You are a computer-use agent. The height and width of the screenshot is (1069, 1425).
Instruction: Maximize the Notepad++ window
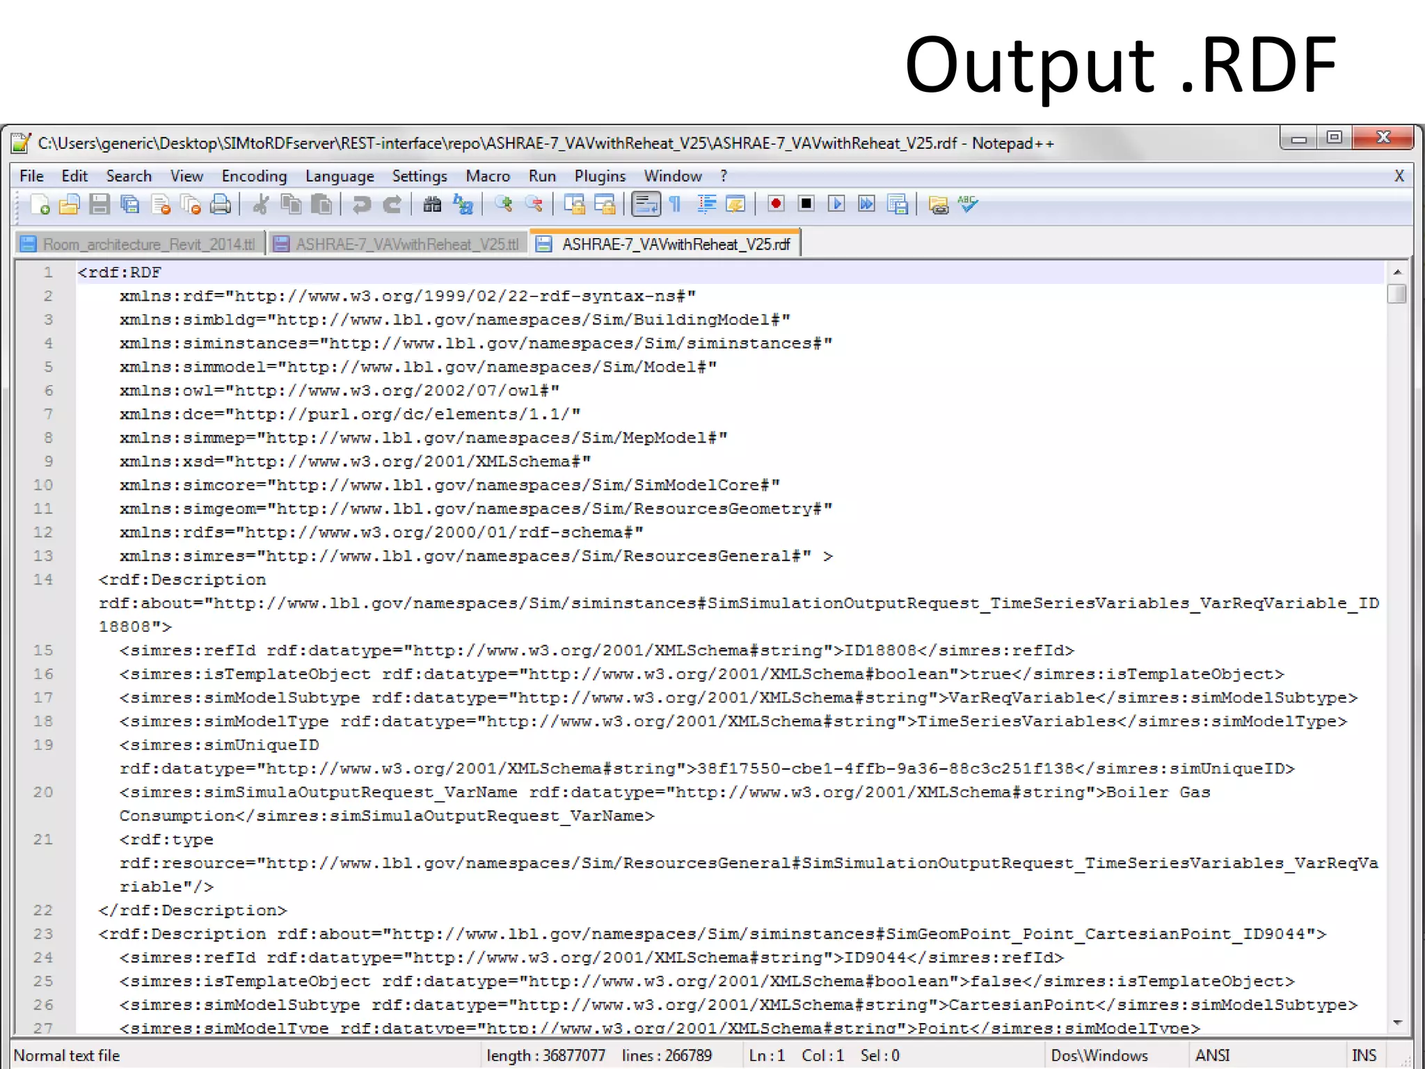[x=1334, y=138]
